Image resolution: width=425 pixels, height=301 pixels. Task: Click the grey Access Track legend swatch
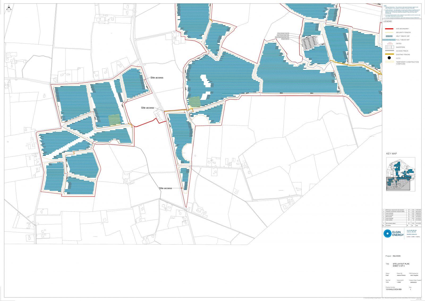(x=389, y=51)
